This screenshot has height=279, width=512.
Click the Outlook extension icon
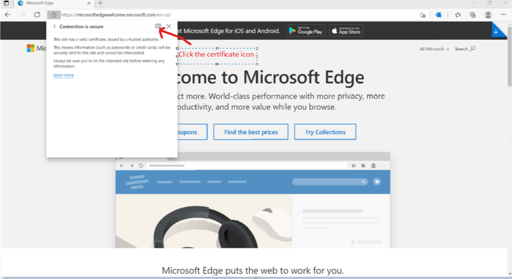coord(439,15)
